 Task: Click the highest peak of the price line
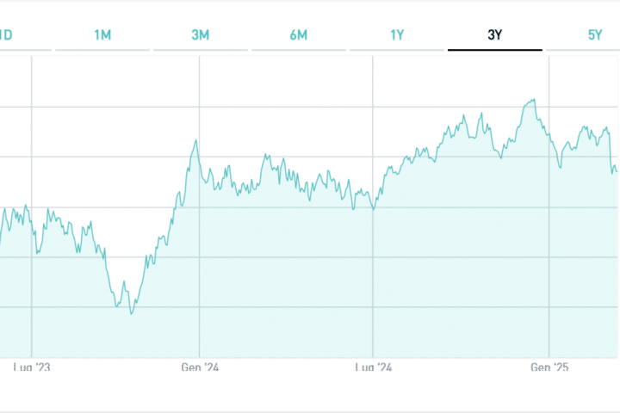coord(535,100)
